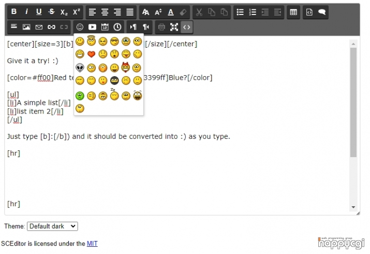The image size is (370, 254).
Task: Click the remove formatting eraser icon
Action: [x=183, y=12]
